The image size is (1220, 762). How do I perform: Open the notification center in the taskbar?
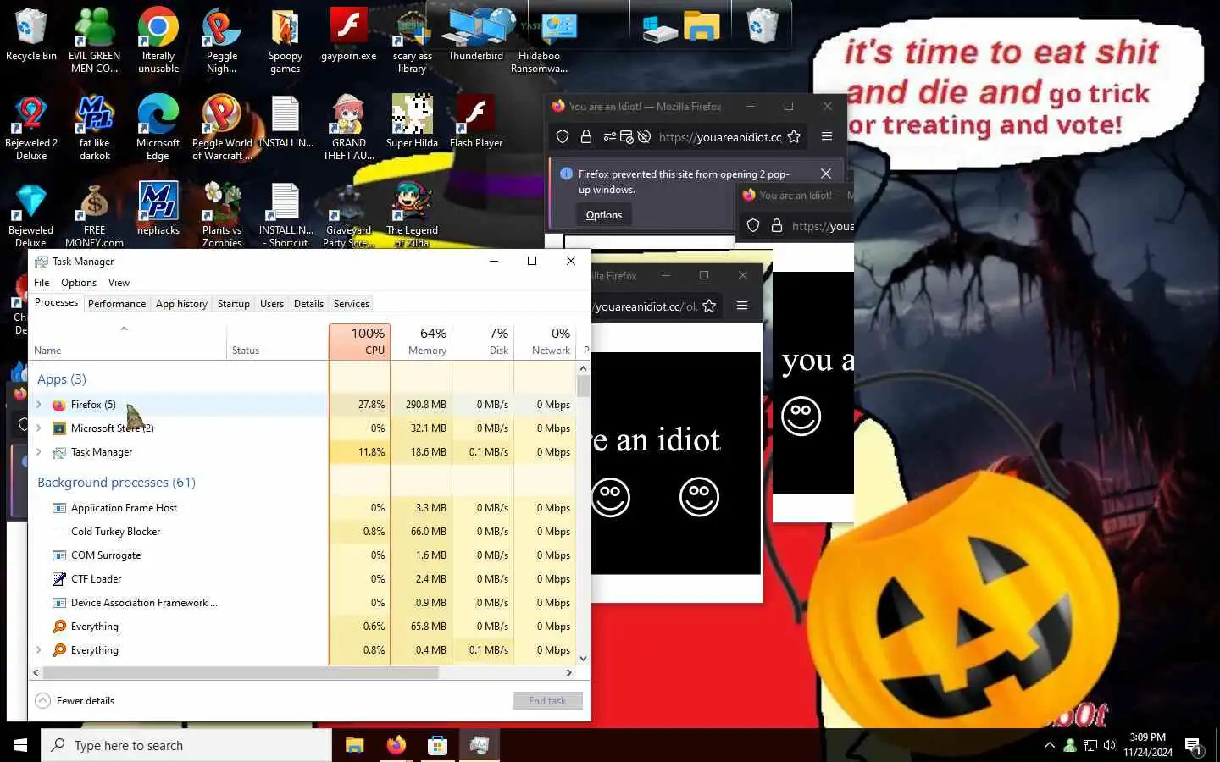tap(1195, 746)
